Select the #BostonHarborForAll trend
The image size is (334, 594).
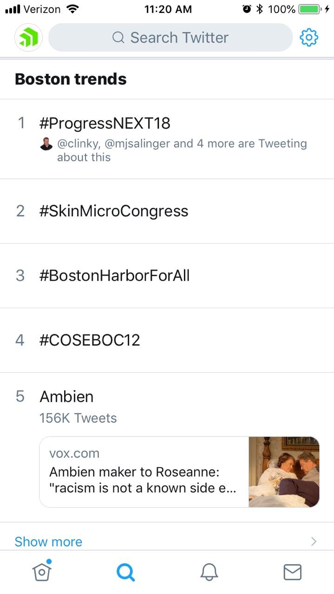tap(114, 275)
